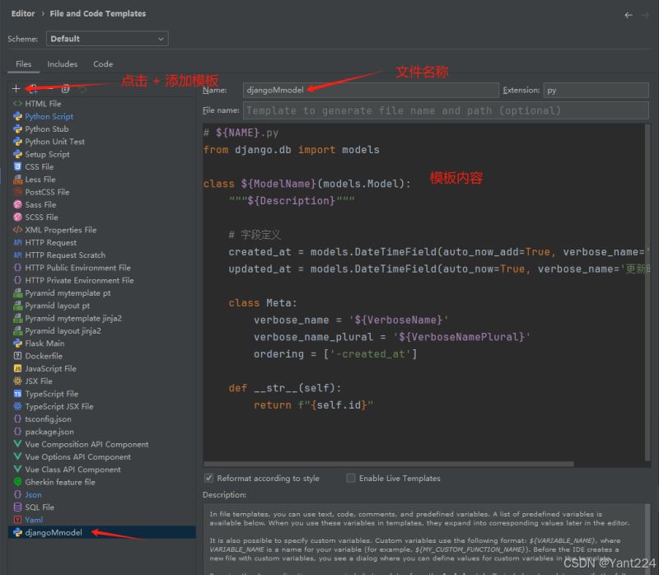
Task: Click the code editor horizontal scrollbar
Action: coord(389,464)
